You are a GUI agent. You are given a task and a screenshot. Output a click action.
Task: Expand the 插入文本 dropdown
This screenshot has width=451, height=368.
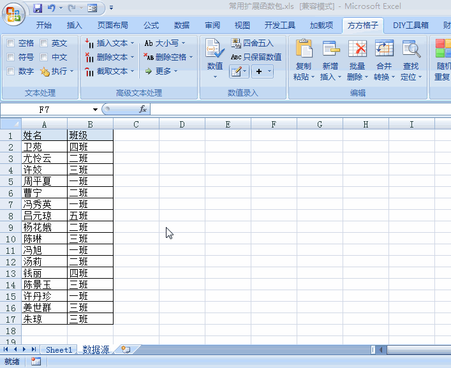point(132,43)
